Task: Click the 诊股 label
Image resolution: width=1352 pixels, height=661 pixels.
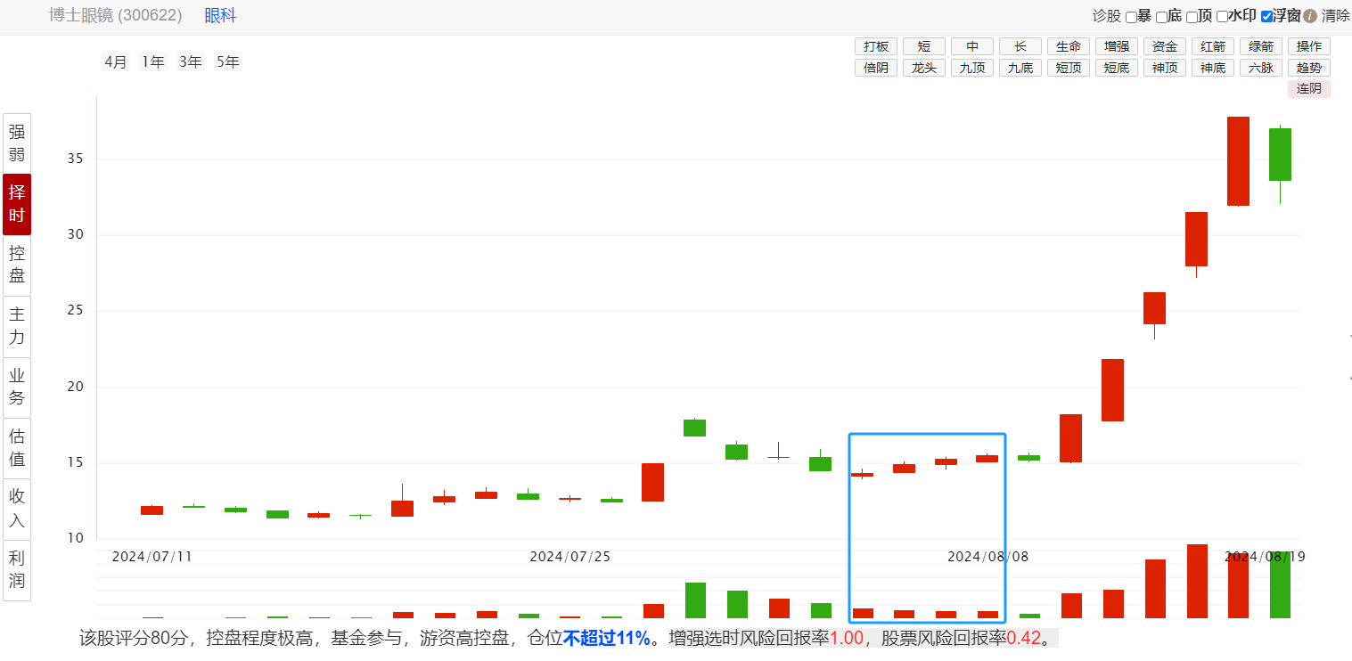Action: pyautogui.click(x=1106, y=16)
